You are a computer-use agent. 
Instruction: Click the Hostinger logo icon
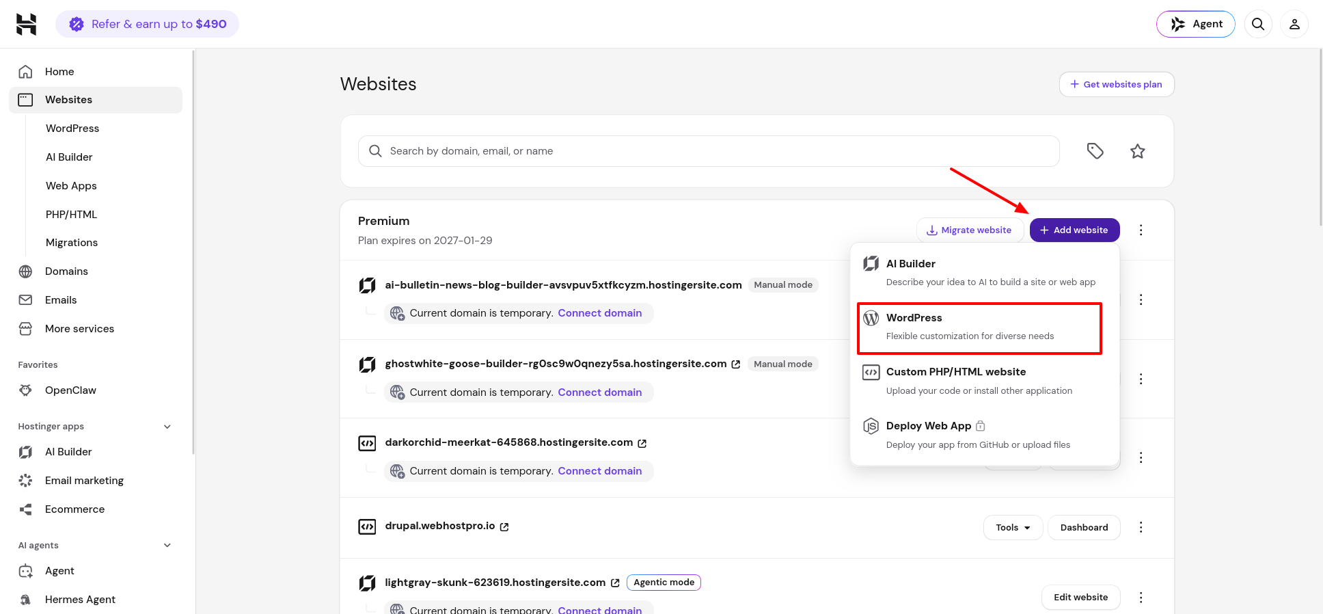pyautogui.click(x=26, y=24)
